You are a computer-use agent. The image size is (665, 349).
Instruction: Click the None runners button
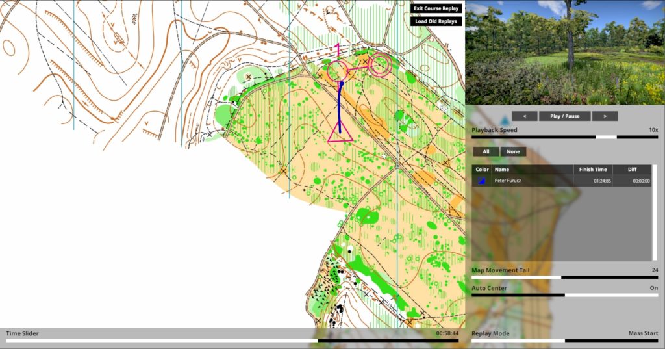click(x=513, y=151)
